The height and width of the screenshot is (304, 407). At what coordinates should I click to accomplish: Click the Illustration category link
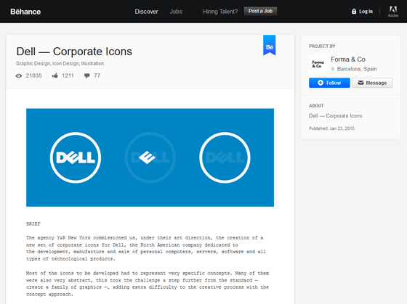(92, 64)
